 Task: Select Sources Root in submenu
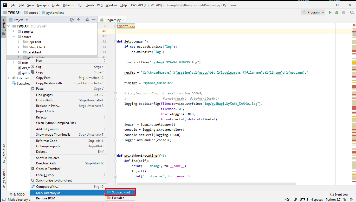coord(121,192)
